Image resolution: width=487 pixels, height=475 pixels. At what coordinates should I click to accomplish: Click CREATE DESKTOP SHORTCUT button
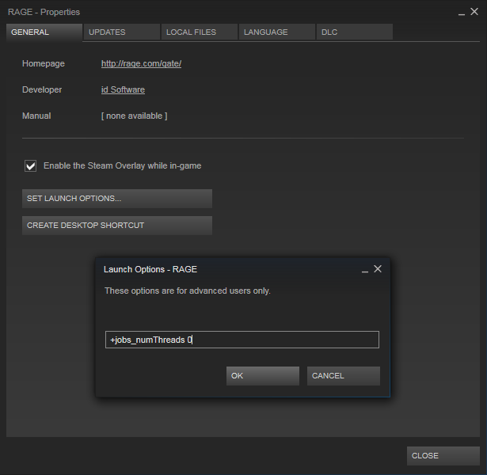click(117, 226)
